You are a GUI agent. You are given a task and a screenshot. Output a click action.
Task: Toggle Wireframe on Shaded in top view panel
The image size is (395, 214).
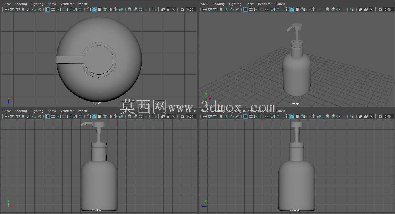105,9
